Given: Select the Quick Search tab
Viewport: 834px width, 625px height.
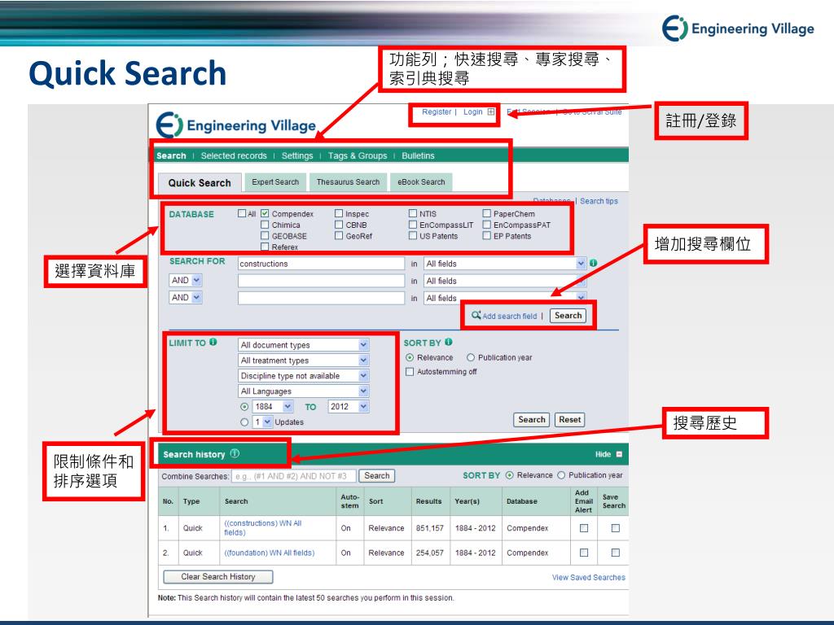Looking at the screenshot, I should [x=200, y=183].
